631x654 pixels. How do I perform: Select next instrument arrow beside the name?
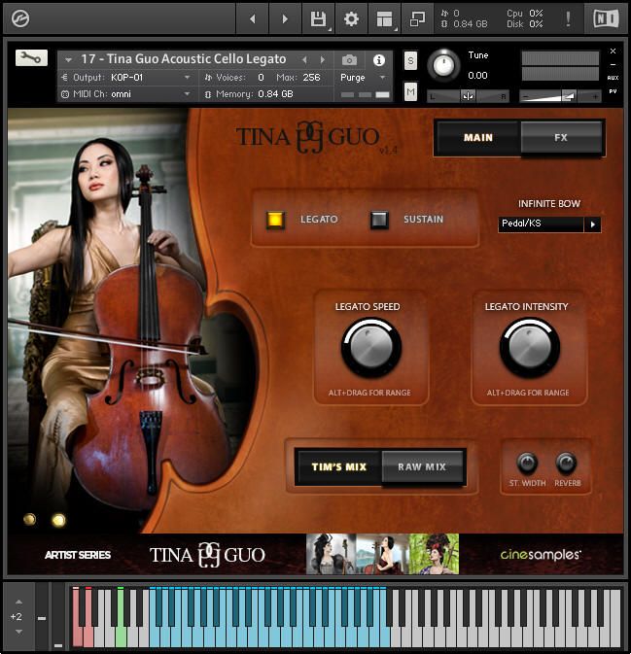(322, 60)
